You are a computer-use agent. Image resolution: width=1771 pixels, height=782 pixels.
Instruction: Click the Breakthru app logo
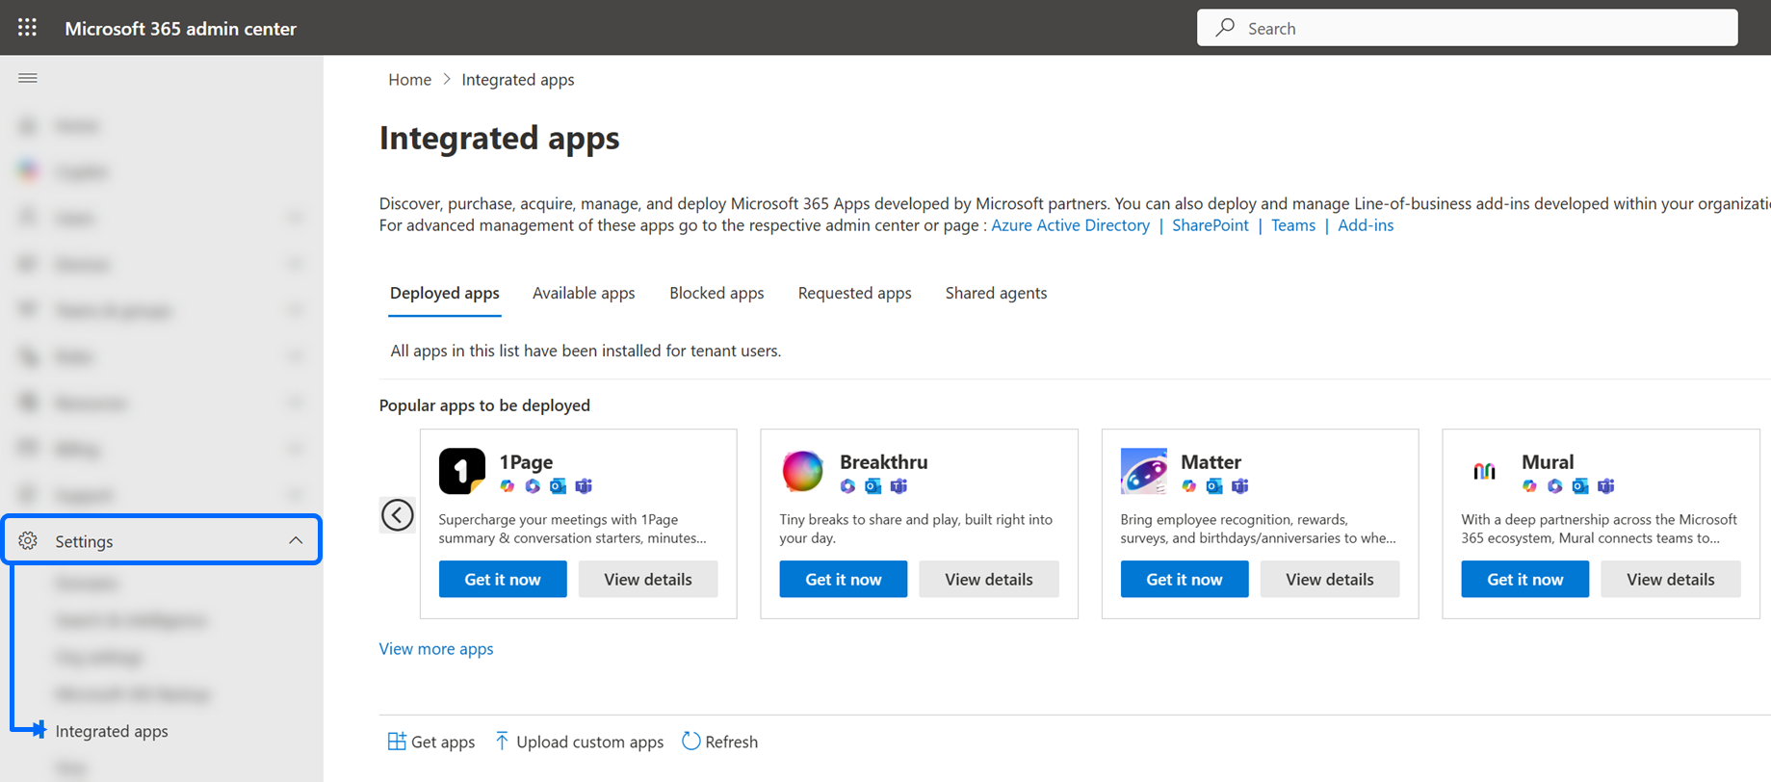802,471
